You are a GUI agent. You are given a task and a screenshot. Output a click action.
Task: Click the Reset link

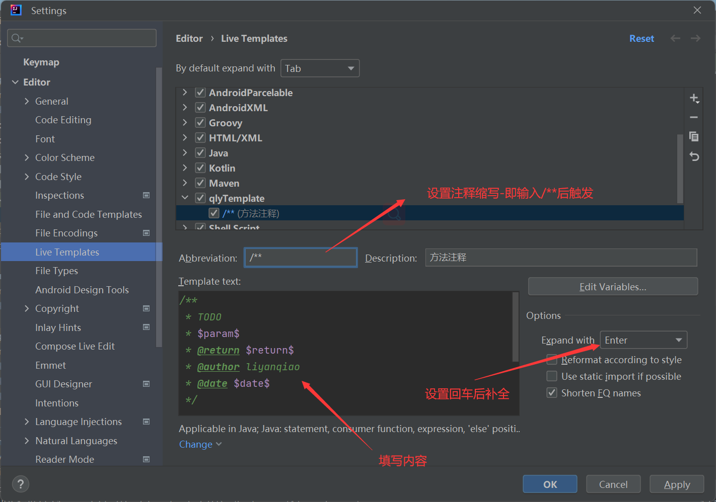click(641, 38)
